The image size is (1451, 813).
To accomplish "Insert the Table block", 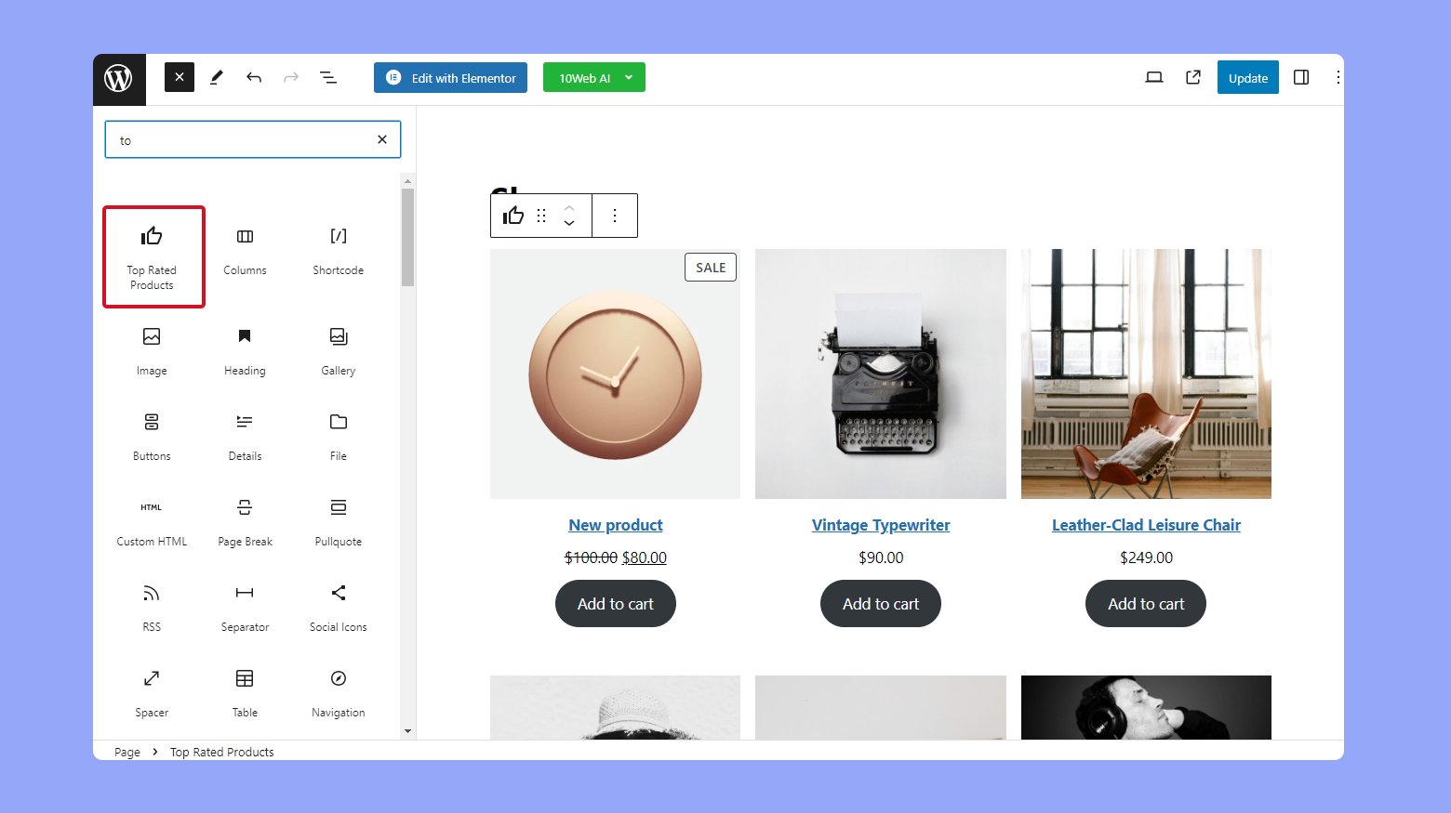I will pyautogui.click(x=245, y=693).
